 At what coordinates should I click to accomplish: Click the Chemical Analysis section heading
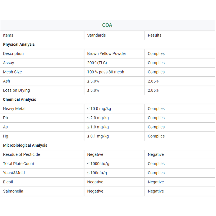(19, 100)
